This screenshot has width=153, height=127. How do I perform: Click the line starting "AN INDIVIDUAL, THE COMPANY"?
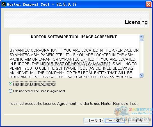(x=71, y=73)
